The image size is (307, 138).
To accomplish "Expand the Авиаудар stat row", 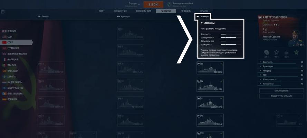I will pos(281,71).
